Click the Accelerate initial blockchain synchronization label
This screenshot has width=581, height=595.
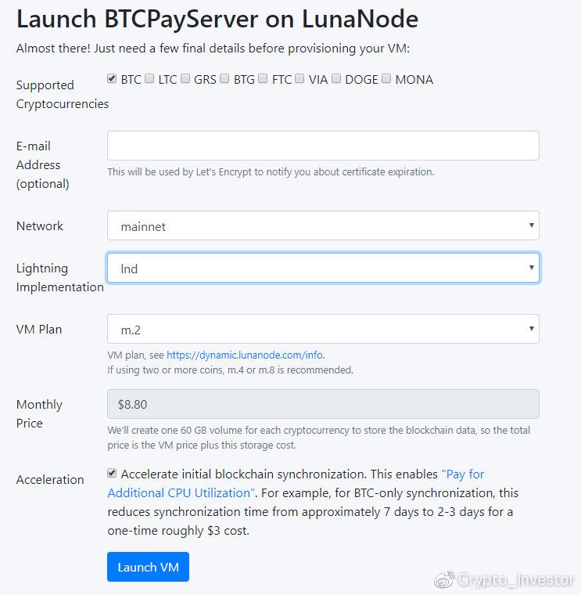(242, 474)
